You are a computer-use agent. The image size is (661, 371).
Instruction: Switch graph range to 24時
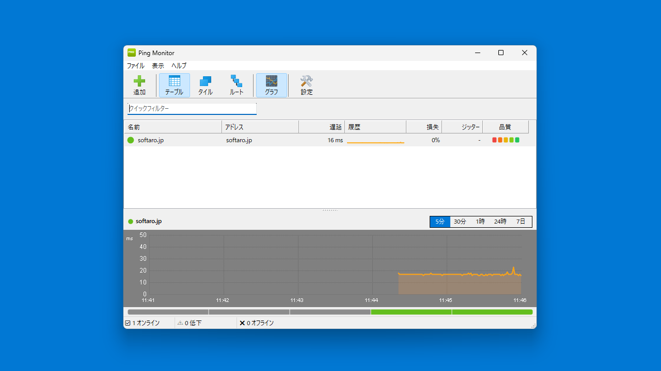[500, 221]
